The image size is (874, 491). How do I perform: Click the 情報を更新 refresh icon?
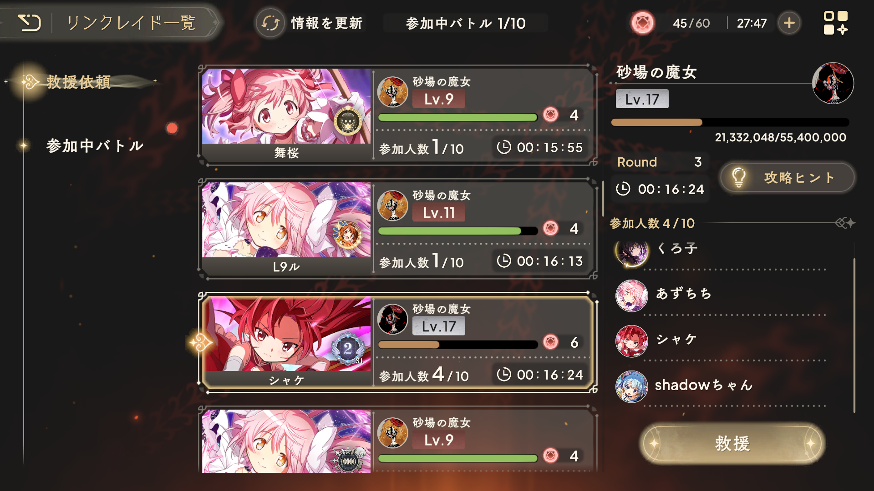[x=270, y=23]
